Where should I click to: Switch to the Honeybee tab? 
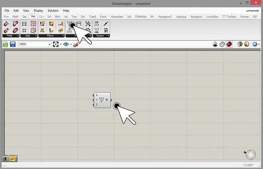coord(117,17)
